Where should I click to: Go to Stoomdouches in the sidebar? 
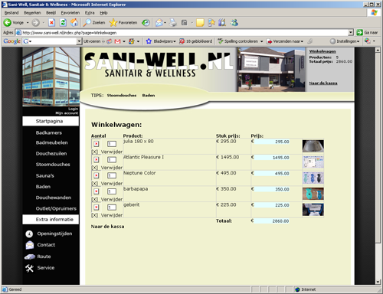click(53, 165)
